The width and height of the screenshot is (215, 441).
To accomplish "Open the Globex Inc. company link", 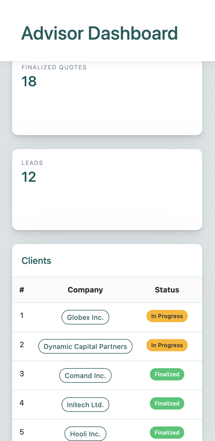I will pyautogui.click(x=85, y=317).
